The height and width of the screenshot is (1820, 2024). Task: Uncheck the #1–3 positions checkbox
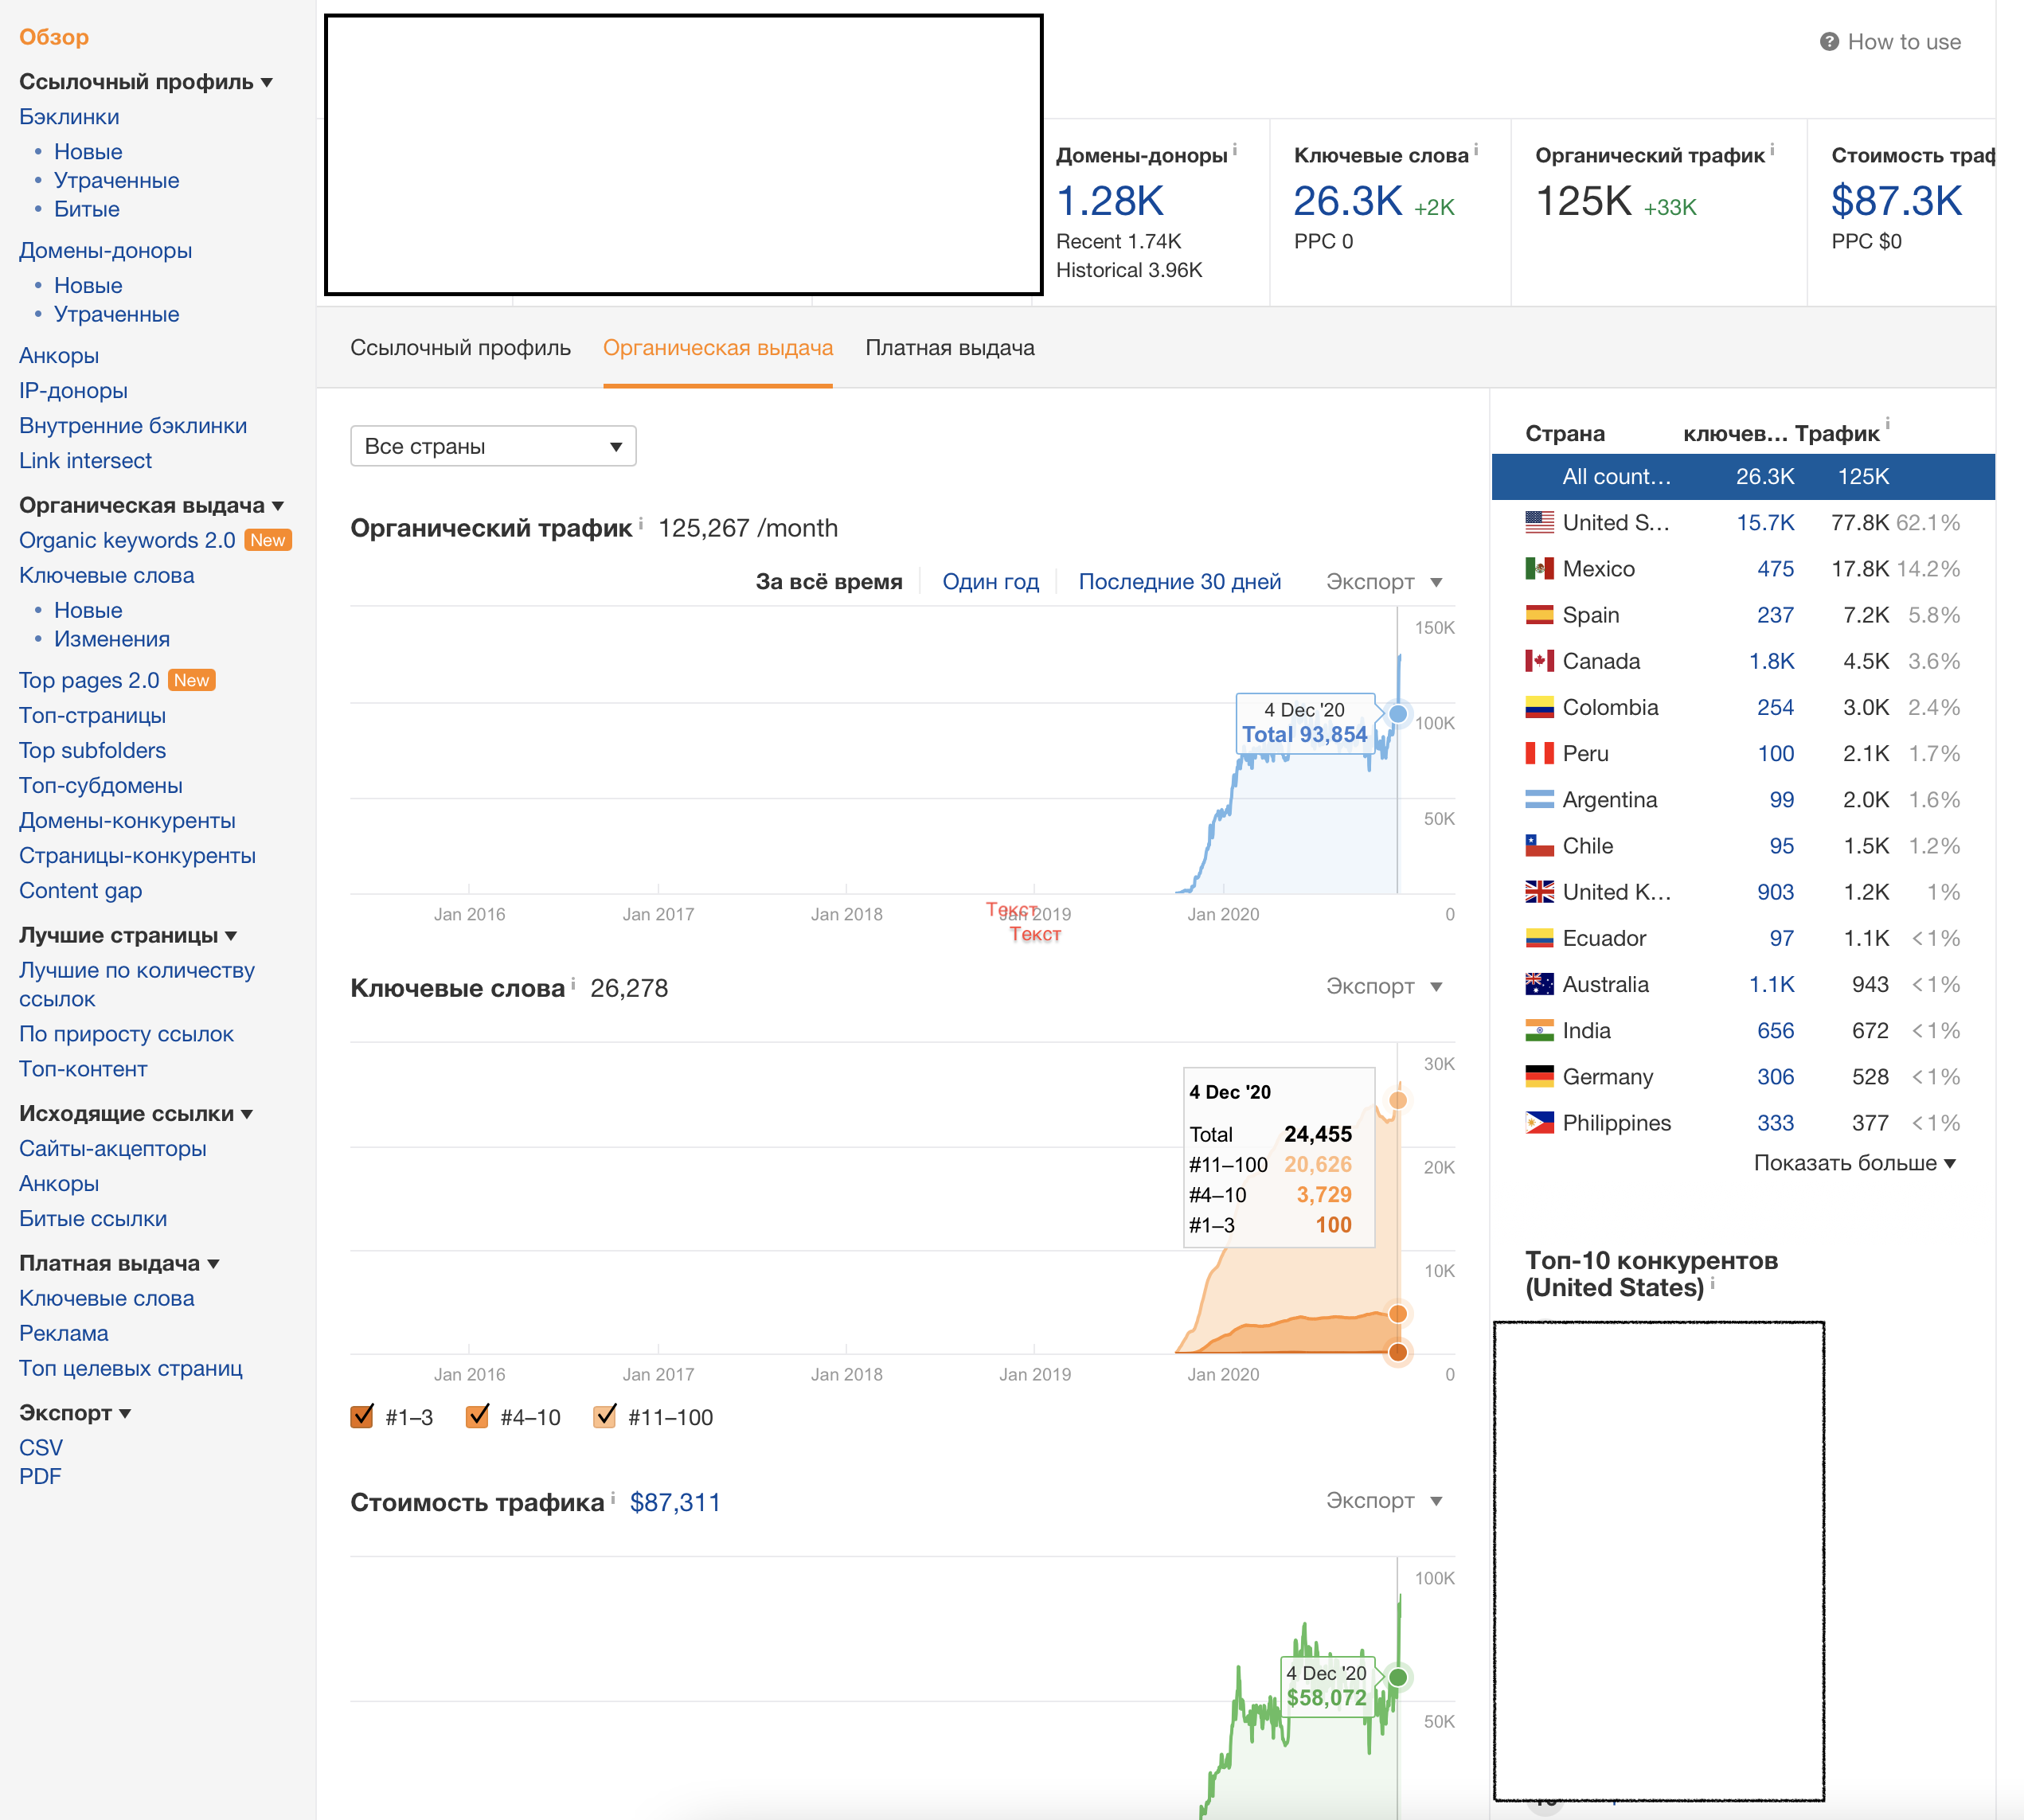[x=362, y=1417]
